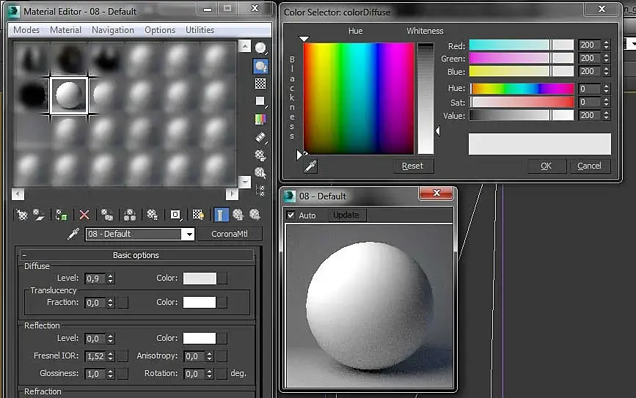The height and width of the screenshot is (398, 636).
Task: Click Assign Material to Selection icon
Action: point(62,215)
